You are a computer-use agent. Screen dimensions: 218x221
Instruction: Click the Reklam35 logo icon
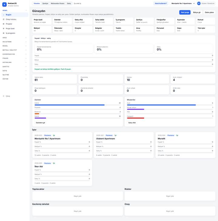pyautogui.click(x=5, y=5)
